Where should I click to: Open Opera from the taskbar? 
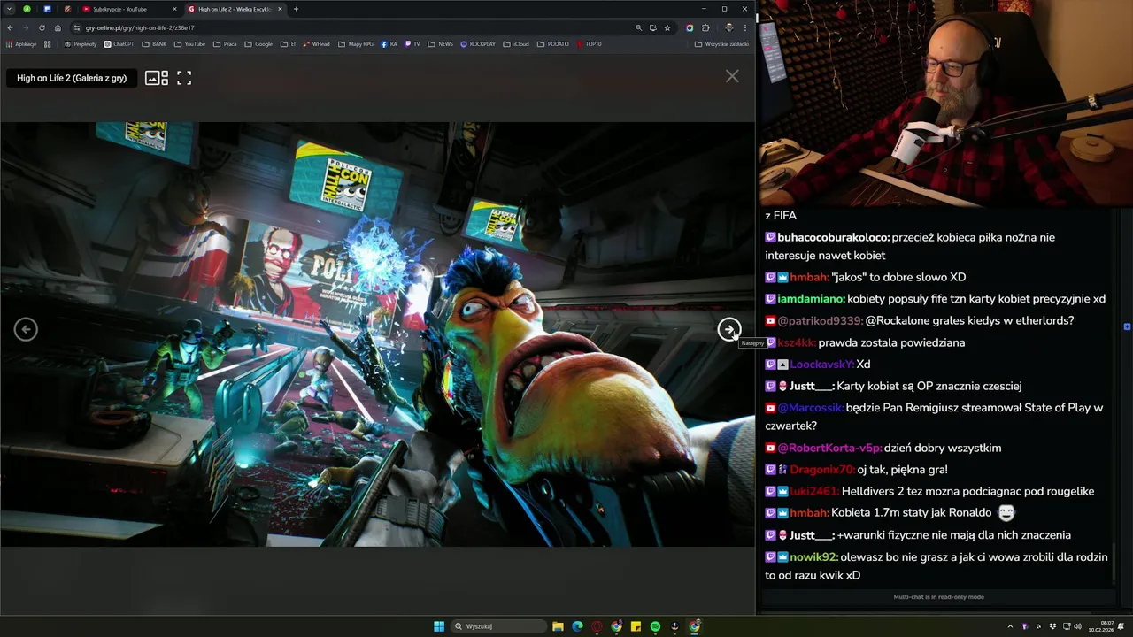tap(597, 626)
